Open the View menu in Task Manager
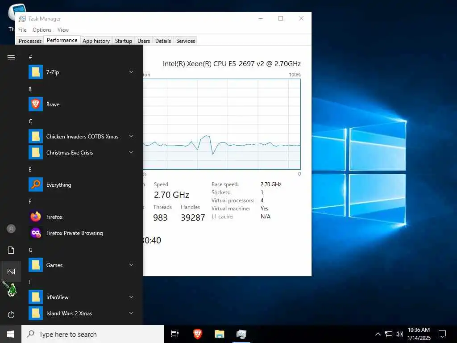The height and width of the screenshot is (343, 457). pos(63,30)
